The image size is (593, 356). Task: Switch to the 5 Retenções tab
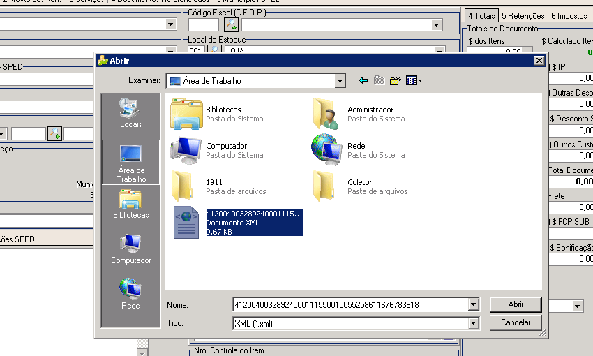(523, 16)
